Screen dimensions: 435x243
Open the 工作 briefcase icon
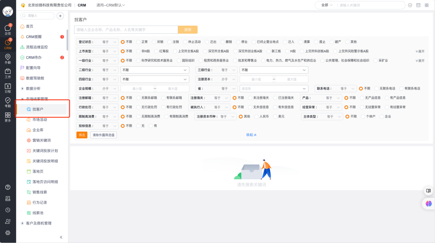[7, 73]
